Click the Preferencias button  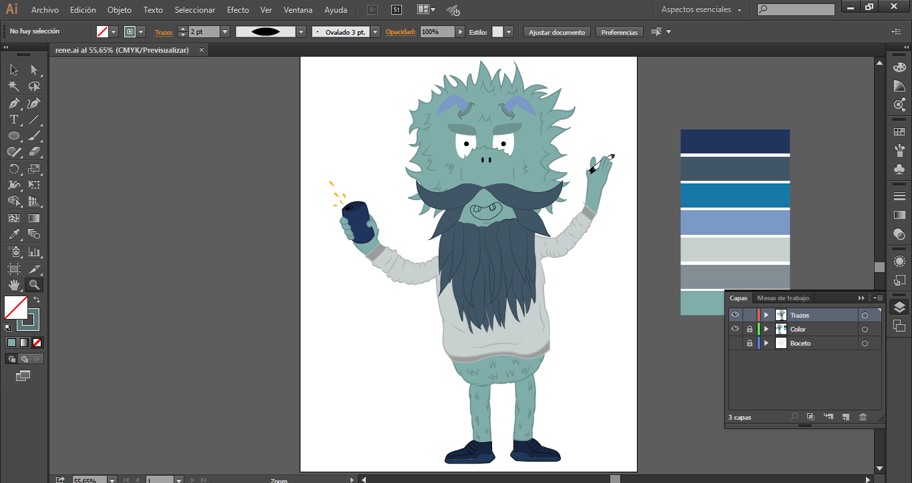pos(619,32)
